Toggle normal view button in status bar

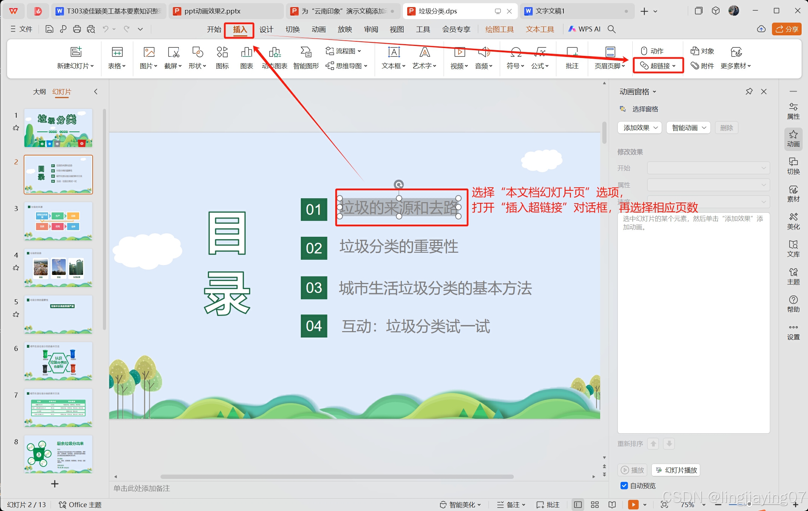(x=578, y=505)
